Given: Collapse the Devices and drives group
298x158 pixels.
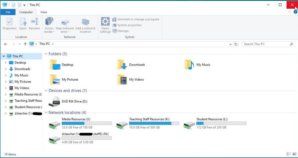Looking at the screenshot, I should coord(46,91).
